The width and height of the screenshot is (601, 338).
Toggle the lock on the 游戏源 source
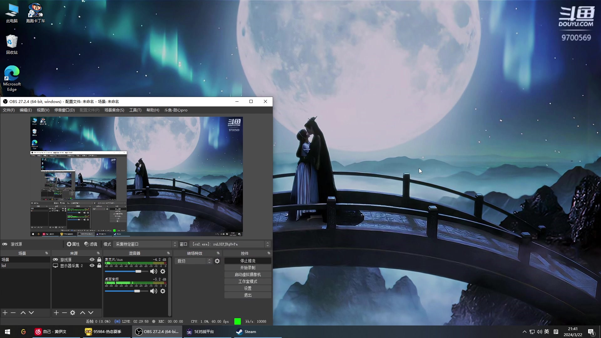point(99,259)
